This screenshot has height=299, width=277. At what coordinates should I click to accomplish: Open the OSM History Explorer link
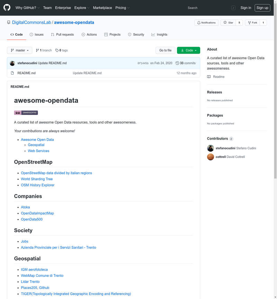click(x=38, y=185)
